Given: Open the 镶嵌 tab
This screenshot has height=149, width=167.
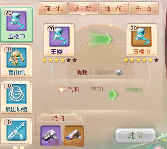Looking at the screenshot, I should (x=113, y=8).
